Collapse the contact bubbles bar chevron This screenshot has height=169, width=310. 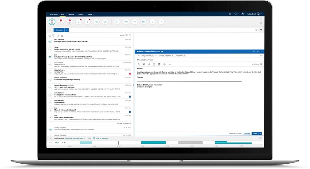coord(50,30)
